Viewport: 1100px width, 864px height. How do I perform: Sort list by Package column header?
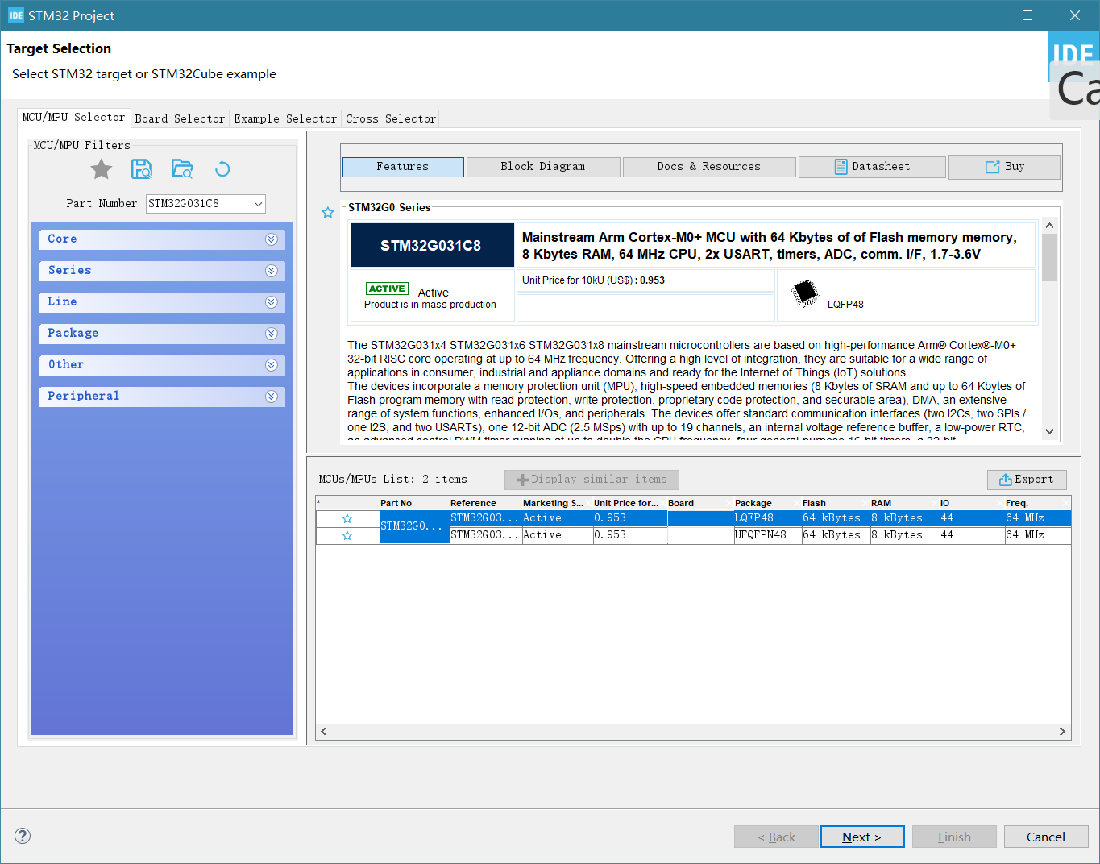767,503
